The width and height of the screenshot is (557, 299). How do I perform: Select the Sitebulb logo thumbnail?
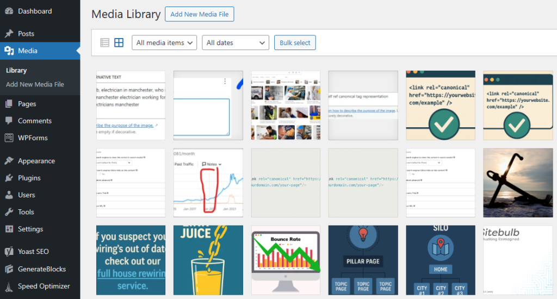518,260
